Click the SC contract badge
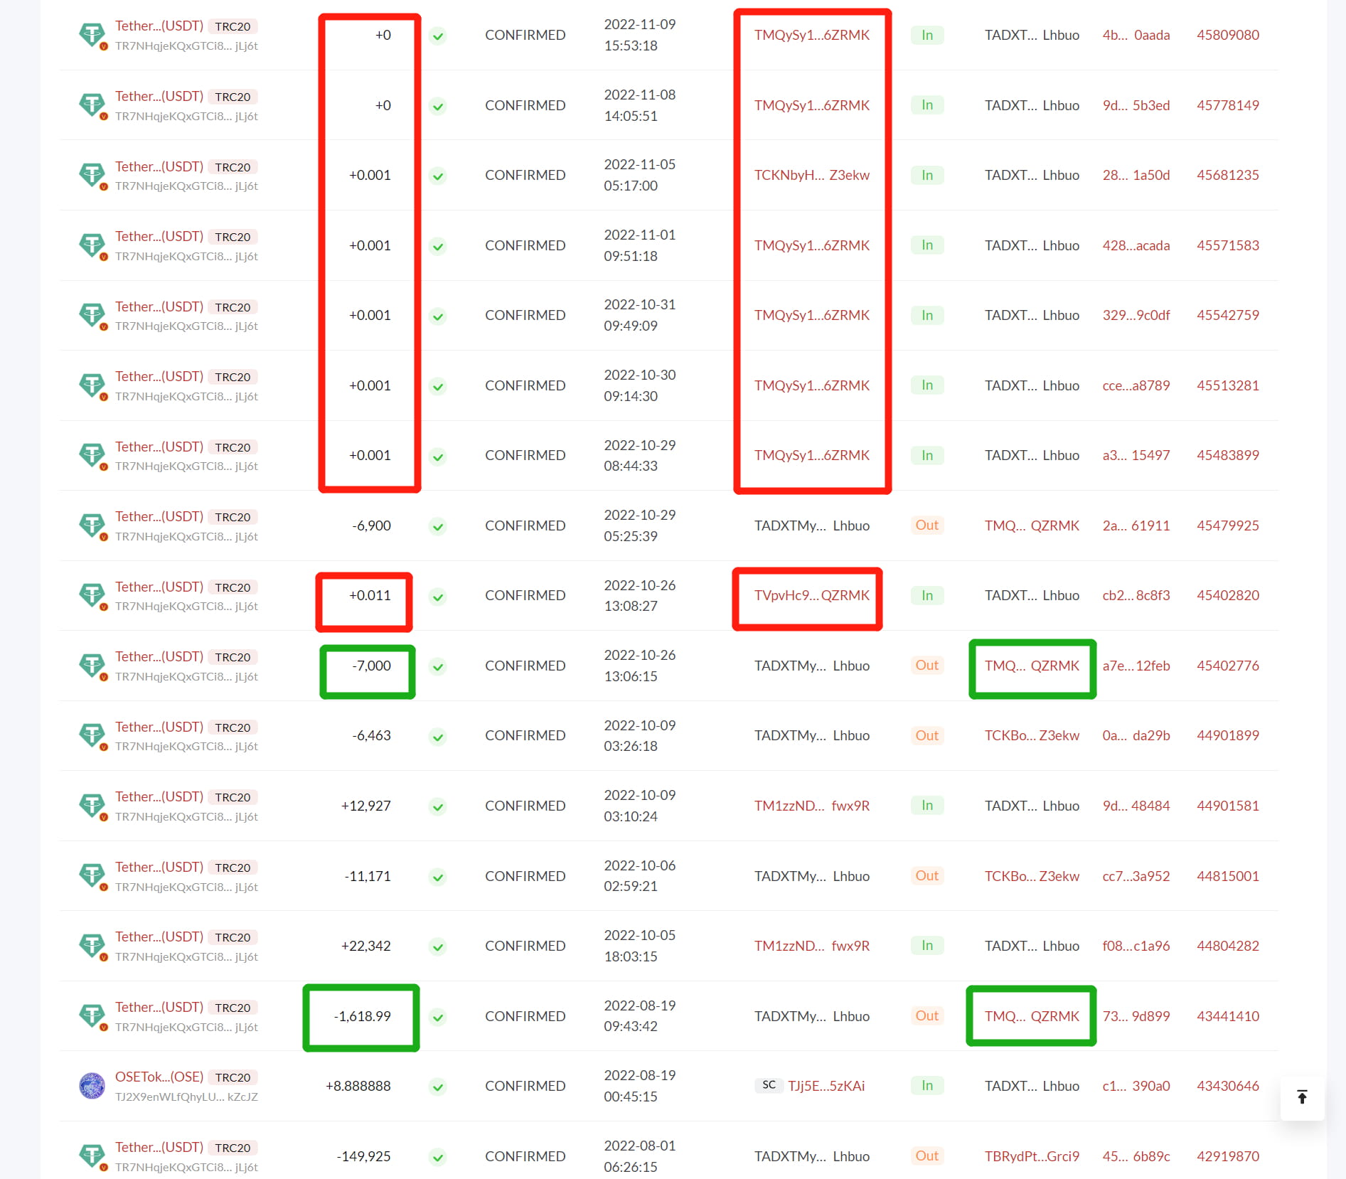The height and width of the screenshot is (1179, 1346). [769, 1085]
